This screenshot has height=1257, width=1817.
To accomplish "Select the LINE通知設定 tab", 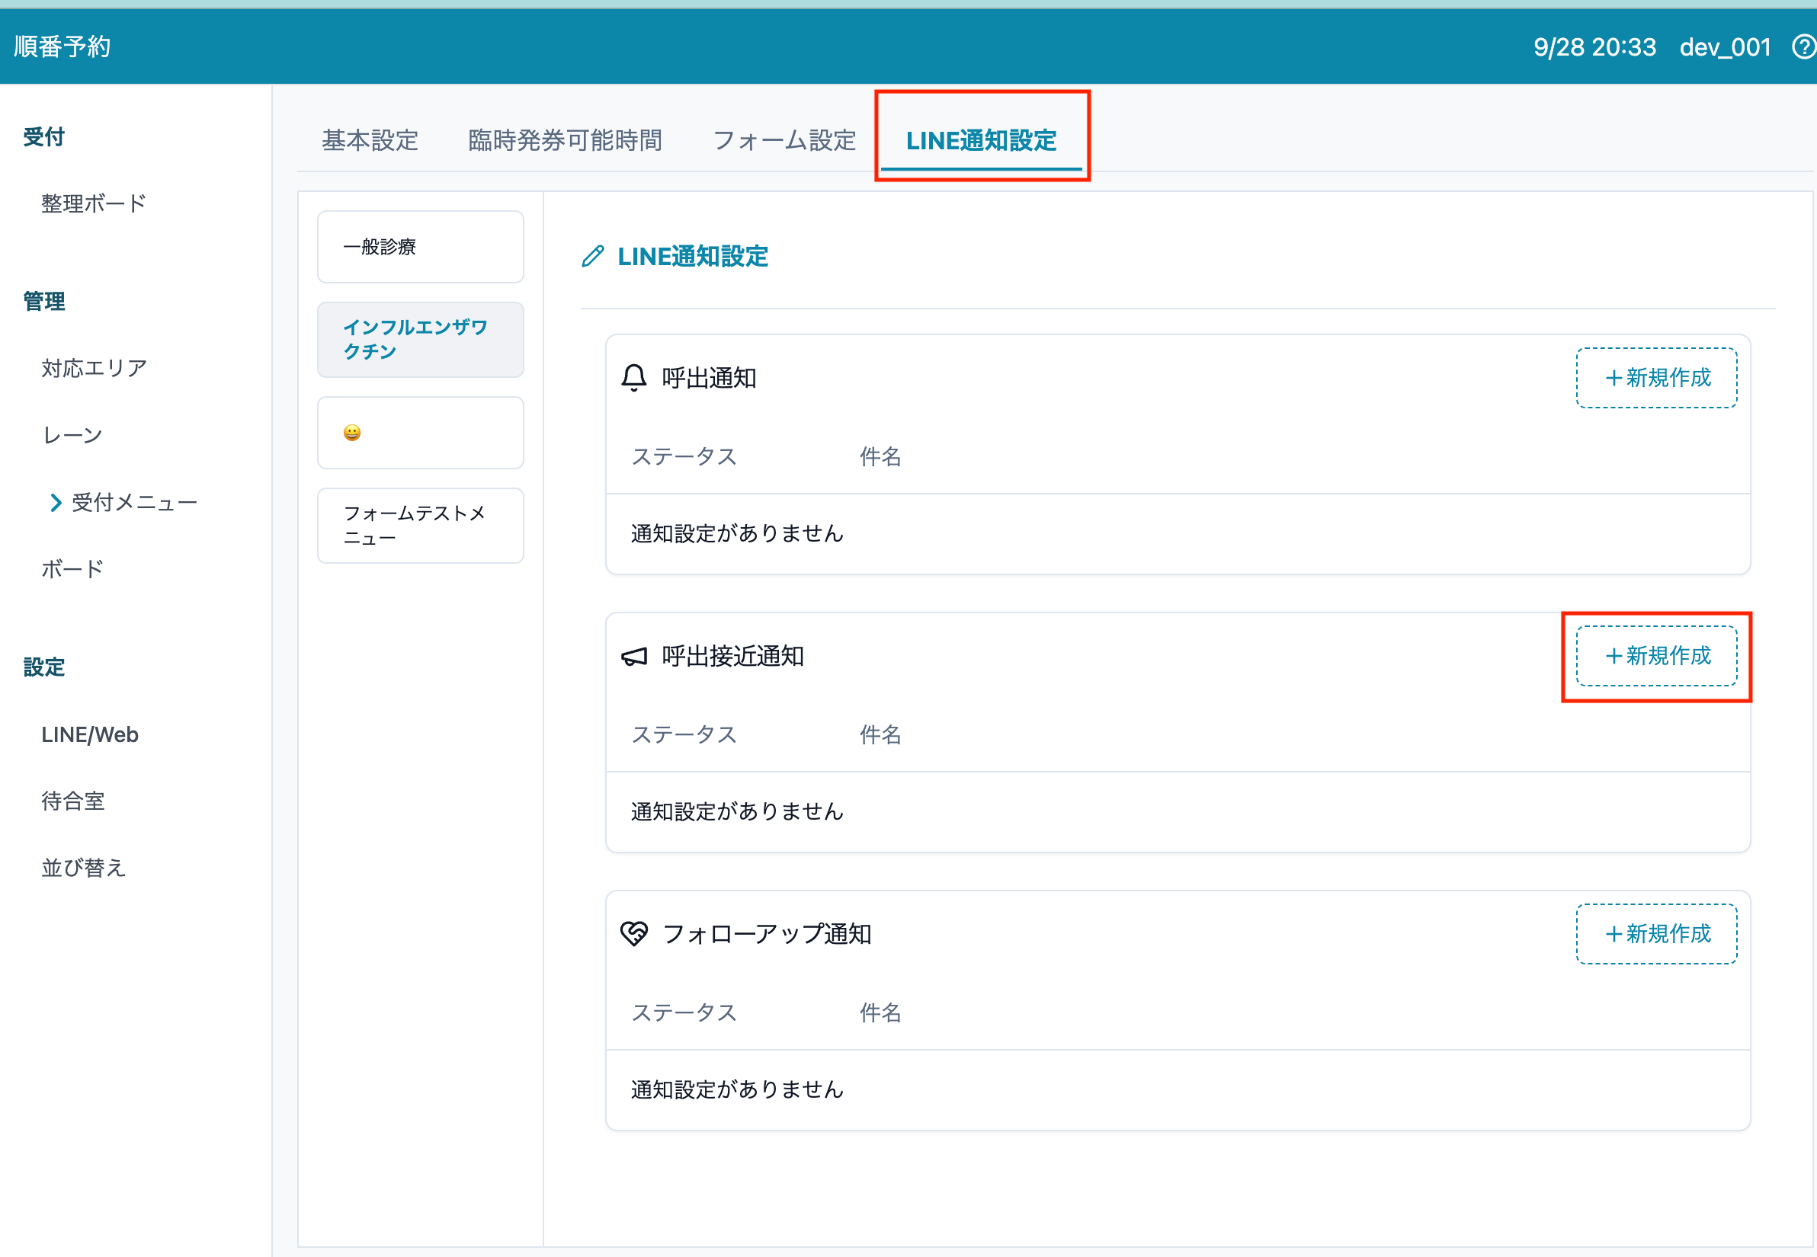I will (x=981, y=140).
